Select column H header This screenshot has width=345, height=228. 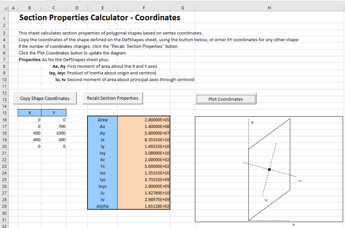coord(269,8)
